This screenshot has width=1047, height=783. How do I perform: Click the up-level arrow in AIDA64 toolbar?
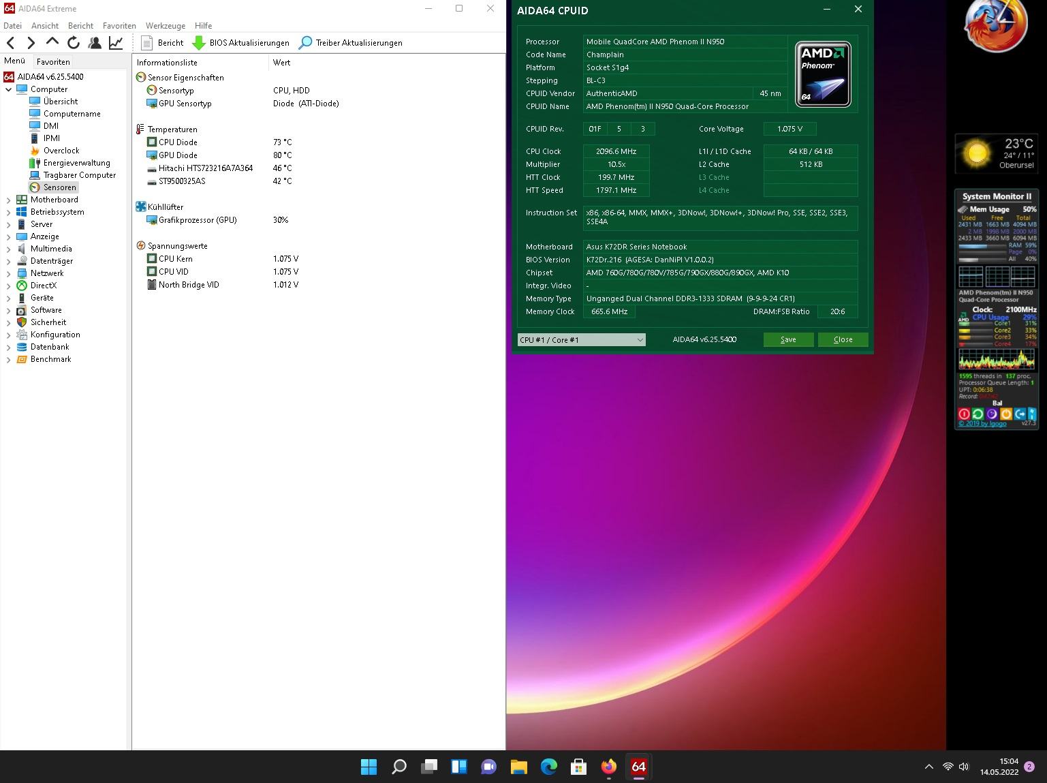52,42
